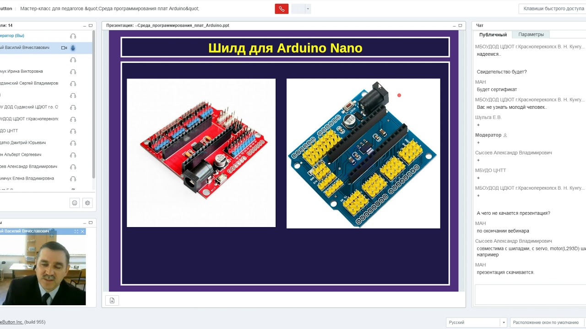This screenshot has width=586, height=329.
Task: Click headphone icon beside Елена Владимировна
Action: [x=73, y=179]
